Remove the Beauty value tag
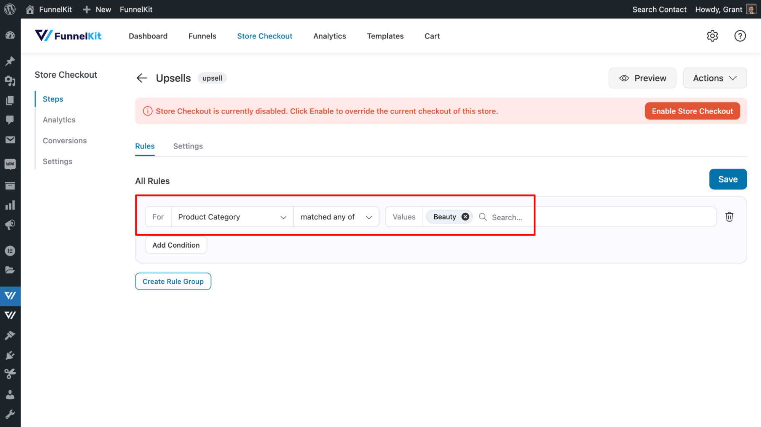 (x=465, y=217)
